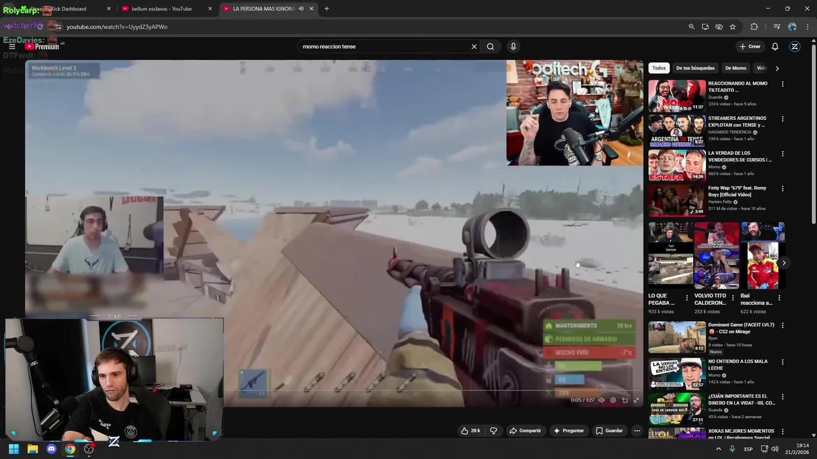
Task: Dislike the video
Action: point(493,431)
